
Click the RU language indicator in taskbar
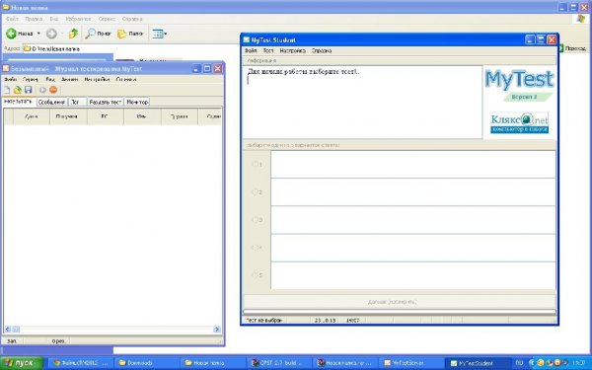pyautogui.click(x=520, y=363)
